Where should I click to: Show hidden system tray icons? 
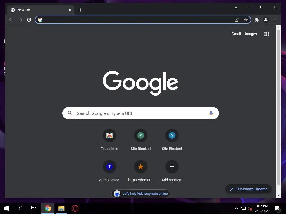[x=236, y=208]
